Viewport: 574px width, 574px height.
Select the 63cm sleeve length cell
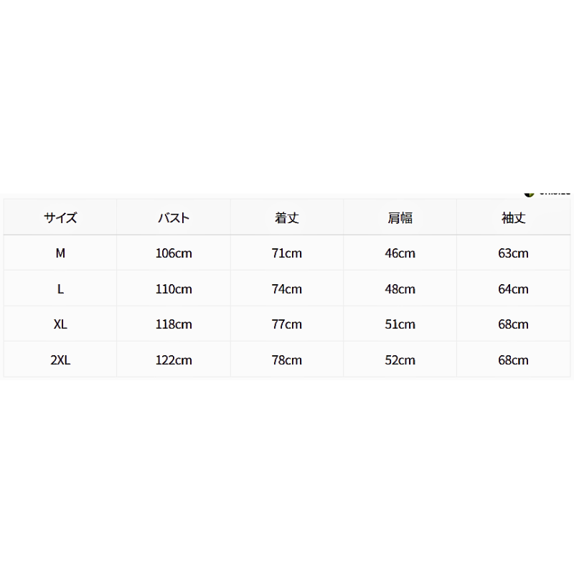[513, 253]
